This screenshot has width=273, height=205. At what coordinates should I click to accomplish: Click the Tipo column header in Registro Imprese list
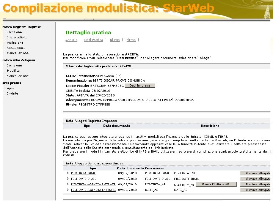coord(87,126)
